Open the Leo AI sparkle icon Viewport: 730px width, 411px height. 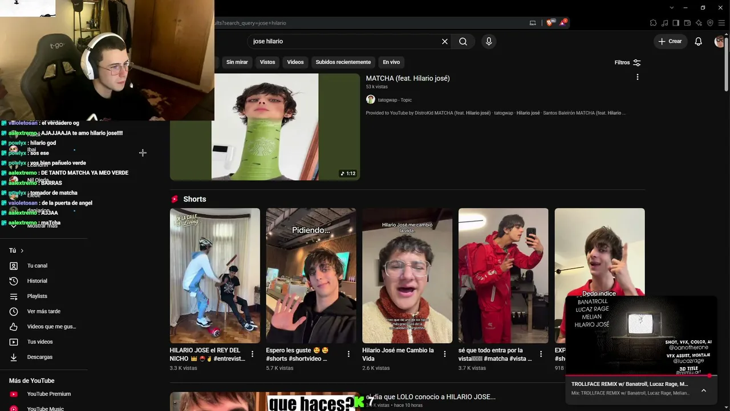tap(699, 23)
